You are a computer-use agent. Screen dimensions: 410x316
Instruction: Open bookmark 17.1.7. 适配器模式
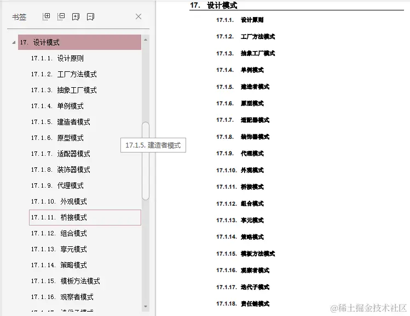(60, 154)
